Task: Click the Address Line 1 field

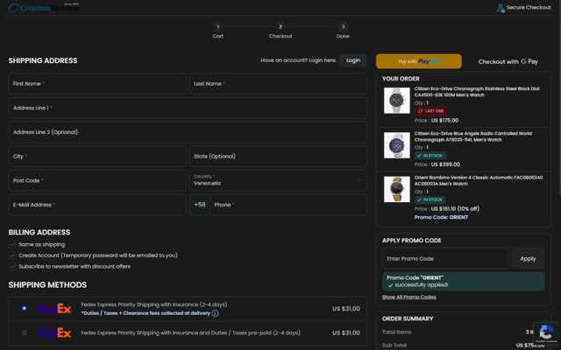Action: click(188, 108)
